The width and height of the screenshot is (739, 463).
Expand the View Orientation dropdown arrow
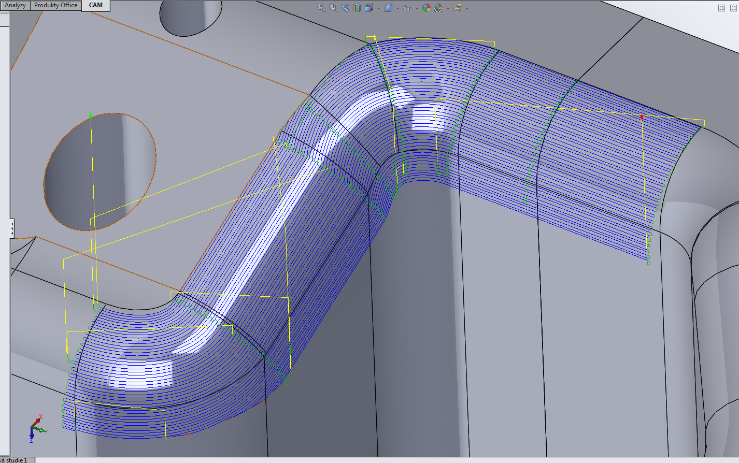pyautogui.click(x=378, y=8)
